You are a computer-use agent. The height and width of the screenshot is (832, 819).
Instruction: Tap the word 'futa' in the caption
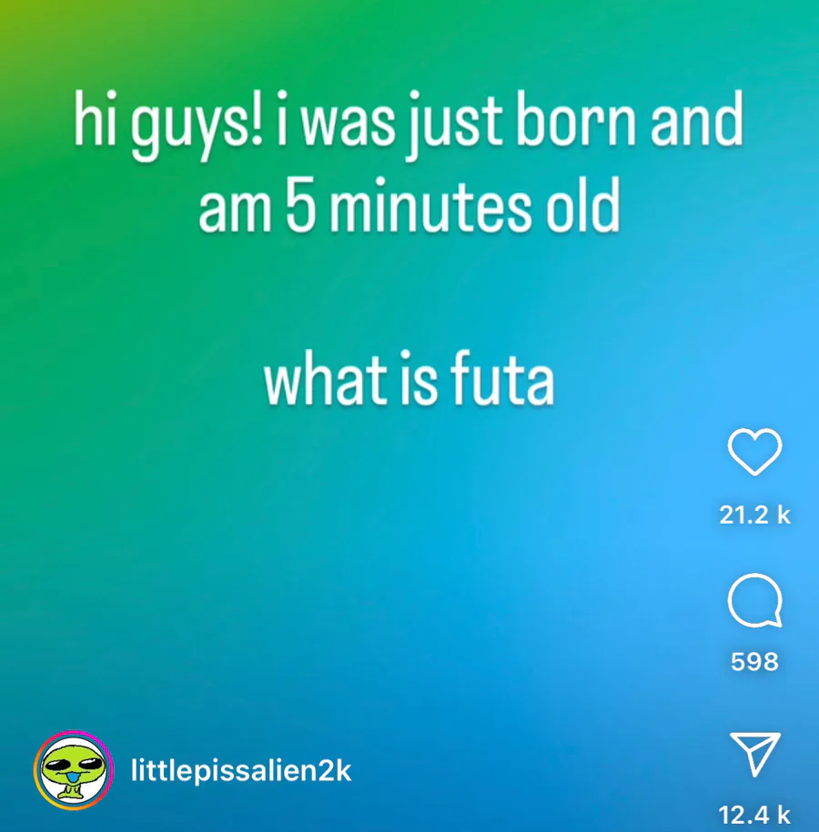click(502, 379)
